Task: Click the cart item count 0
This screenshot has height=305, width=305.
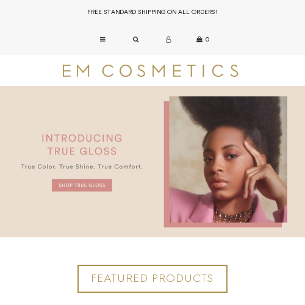Action: click(207, 40)
